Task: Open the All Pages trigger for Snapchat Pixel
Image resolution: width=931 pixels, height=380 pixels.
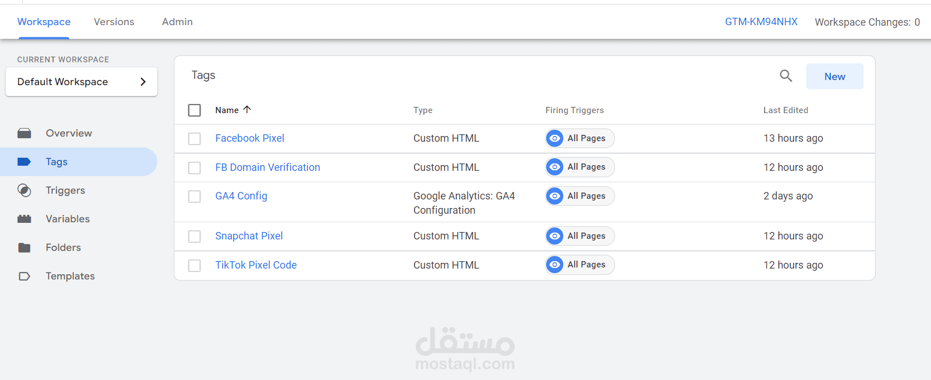Action: pos(580,236)
